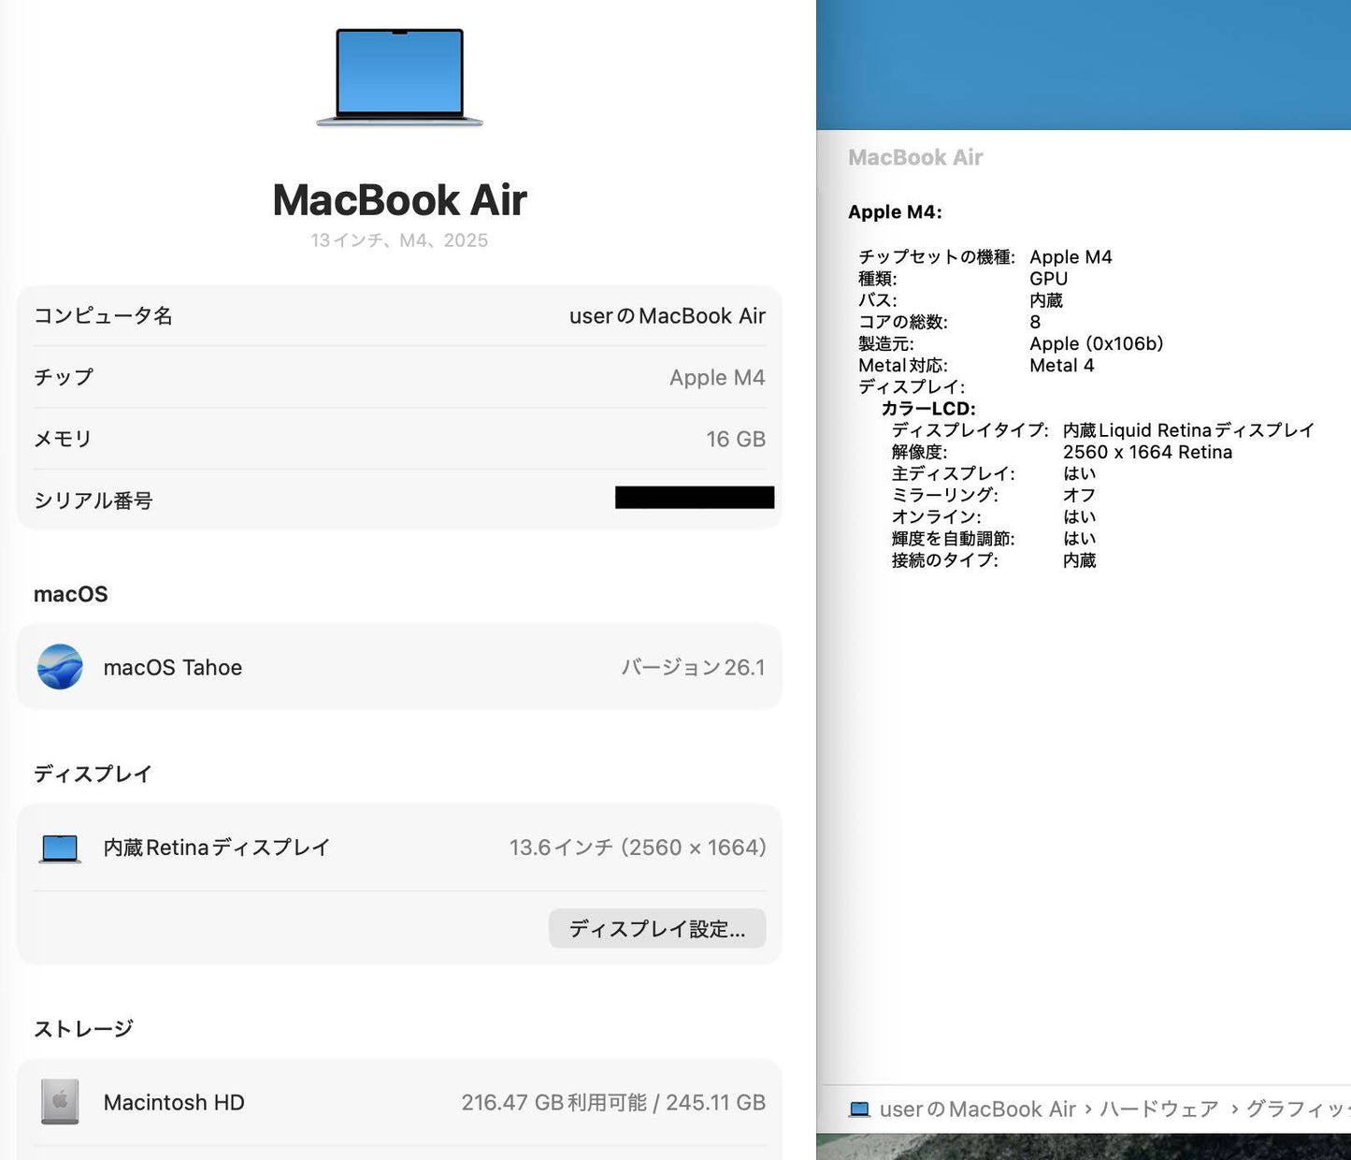This screenshot has width=1351, height=1160.
Task: Click the 'ディスプレイ' section heading
Action: coord(93,774)
